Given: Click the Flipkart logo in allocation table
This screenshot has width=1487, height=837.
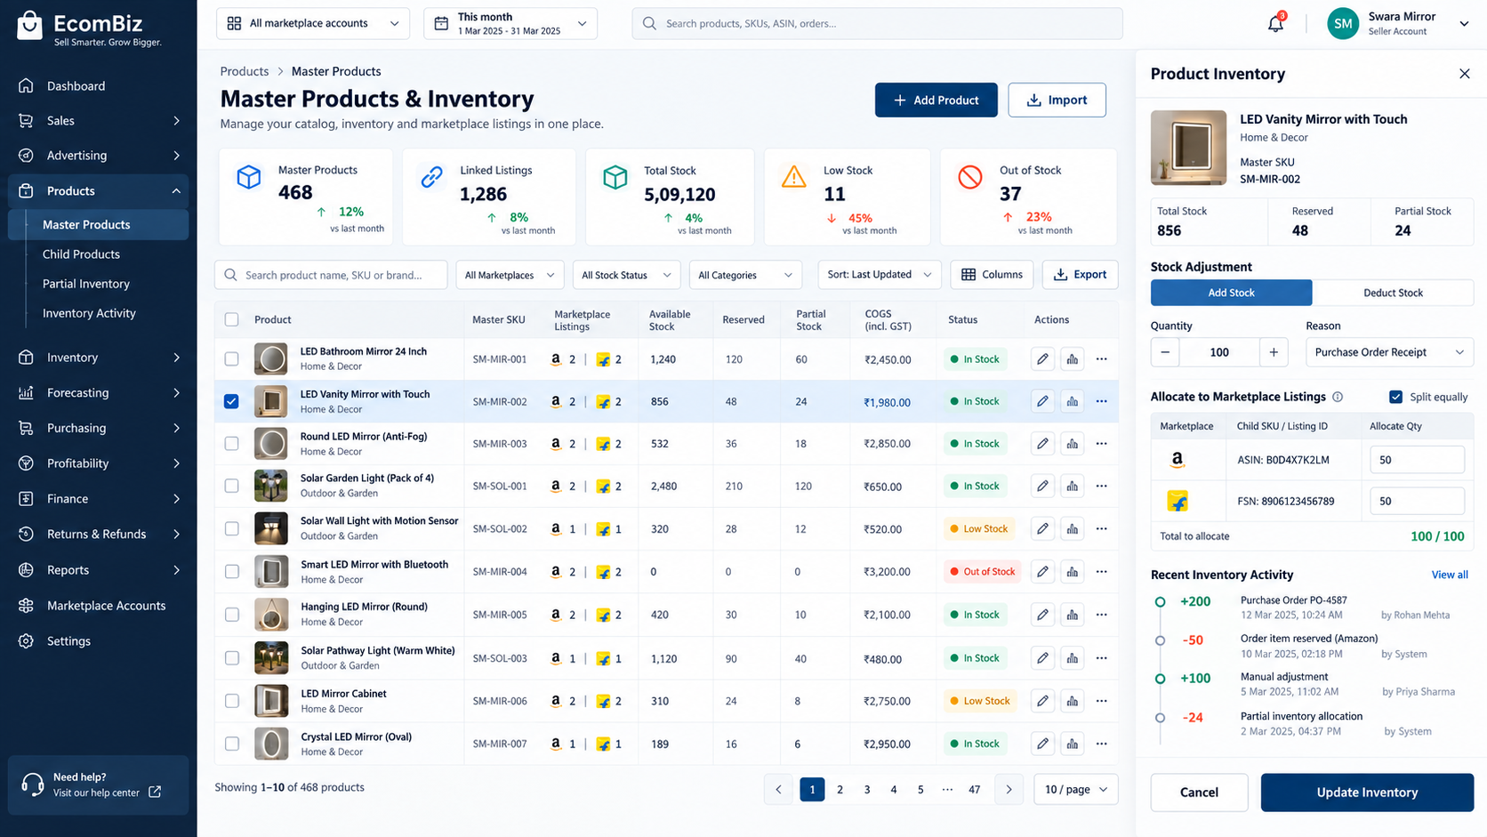Looking at the screenshot, I should click(1178, 502).
